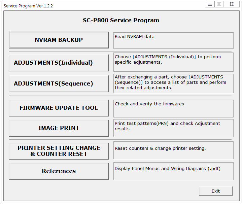Close the Service Program window
This screenshot has height=204, width=243.
point(232,4)
